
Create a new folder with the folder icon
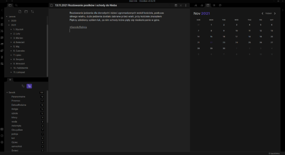[26, 12]
